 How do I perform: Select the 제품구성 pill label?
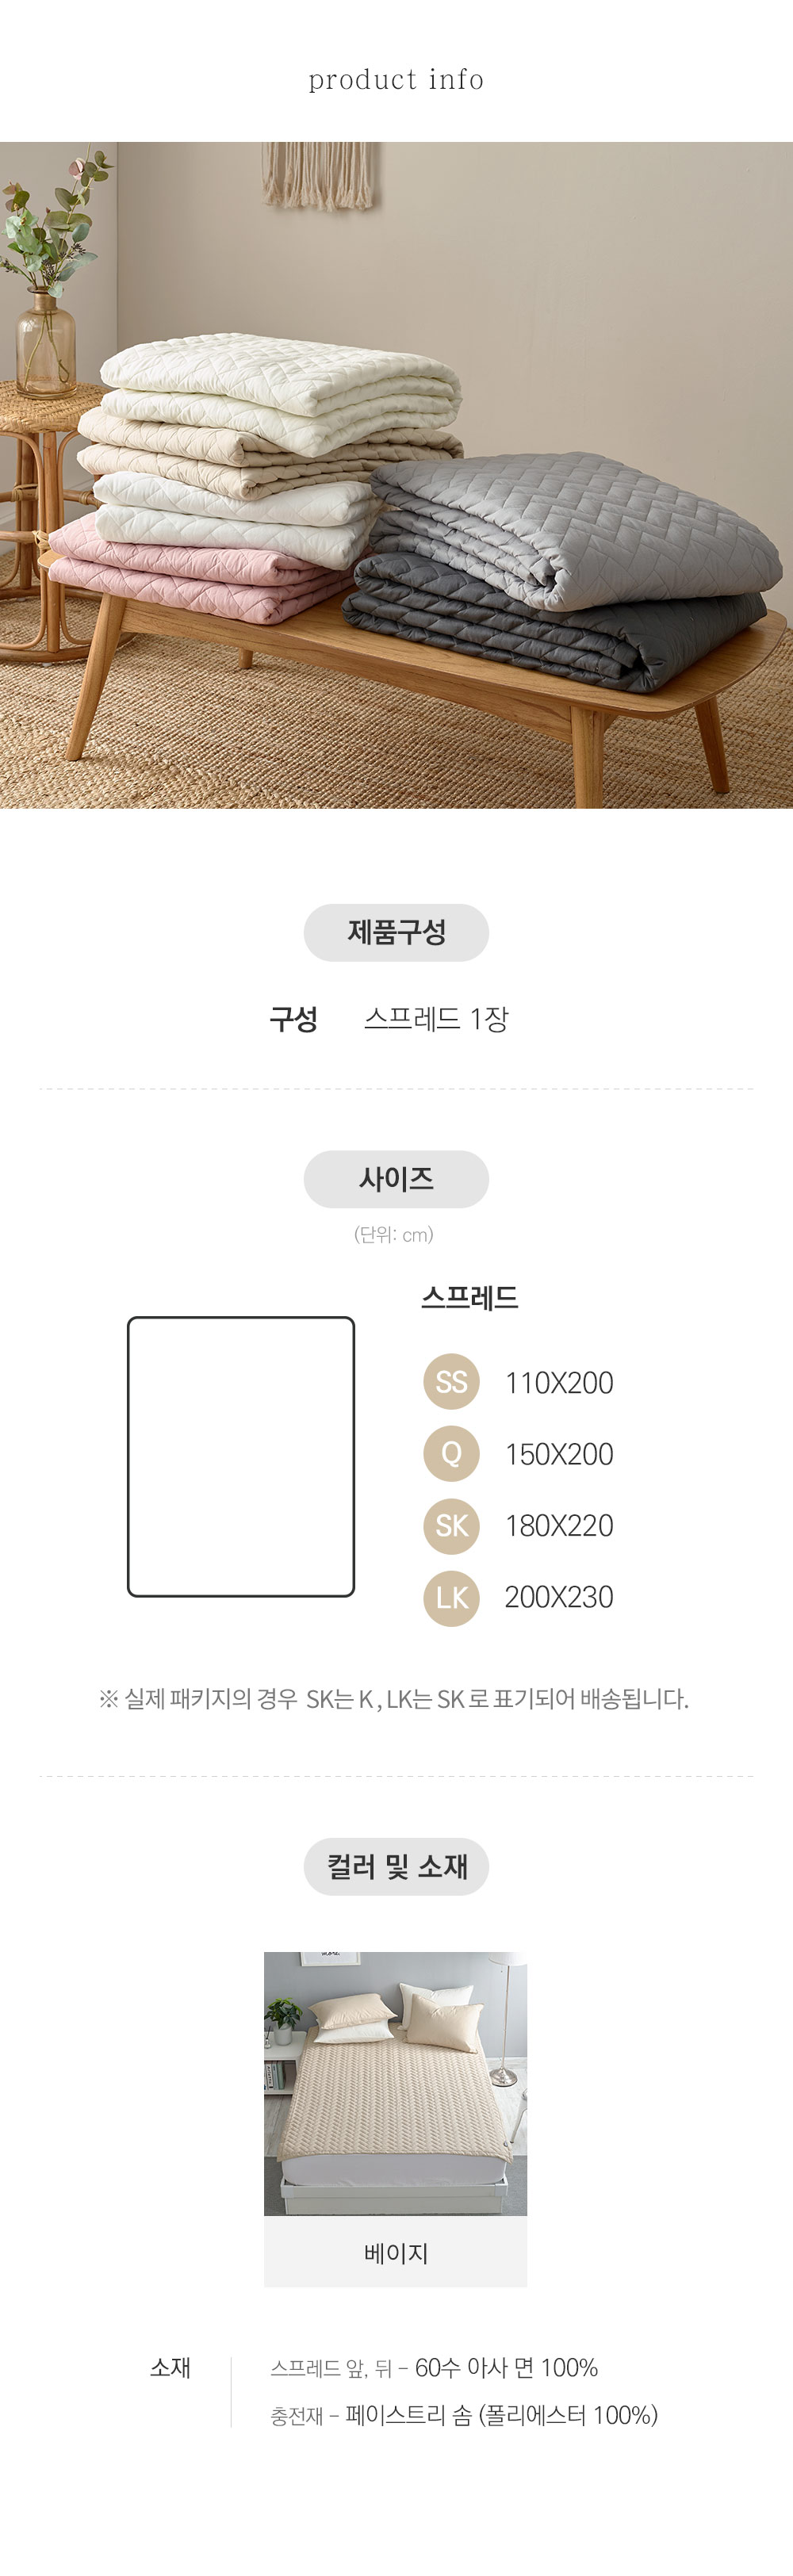pos(396,932)
